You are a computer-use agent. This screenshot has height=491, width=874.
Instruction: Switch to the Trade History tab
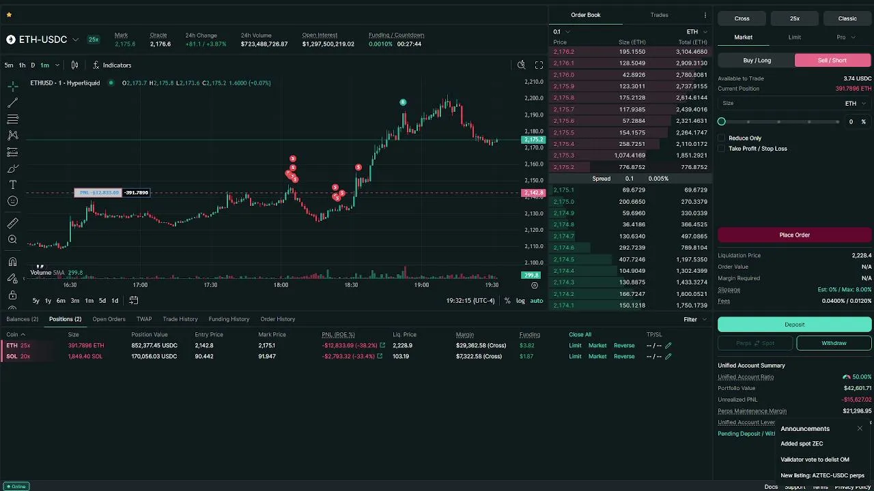pos(180,319)
